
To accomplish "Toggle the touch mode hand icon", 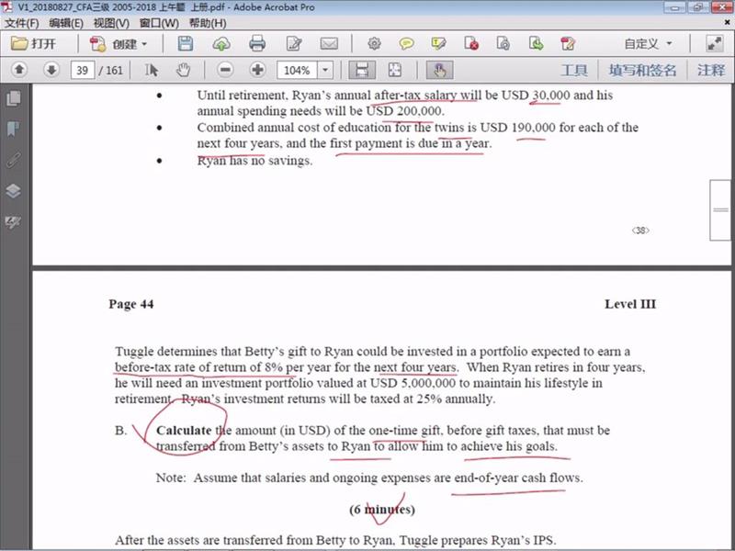I will click(439, 71).
